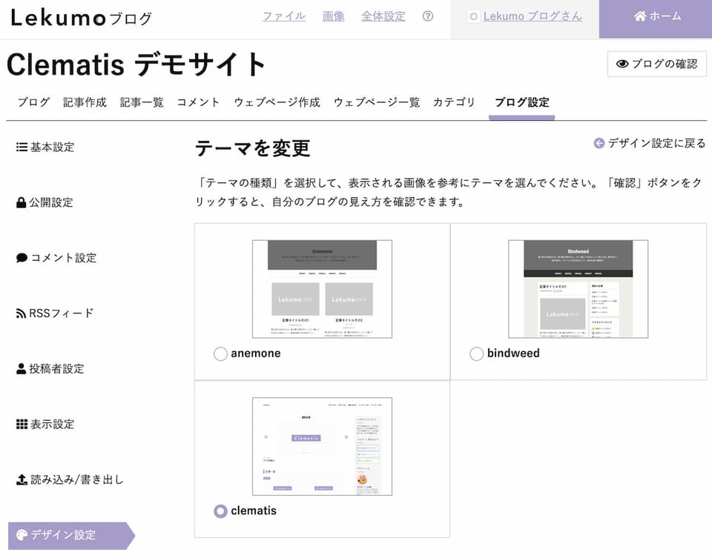Click the Lekumo ブログ logo
The width and height of the screenshot is (712, 558).
pyautogui.click(x=81, y=18)
